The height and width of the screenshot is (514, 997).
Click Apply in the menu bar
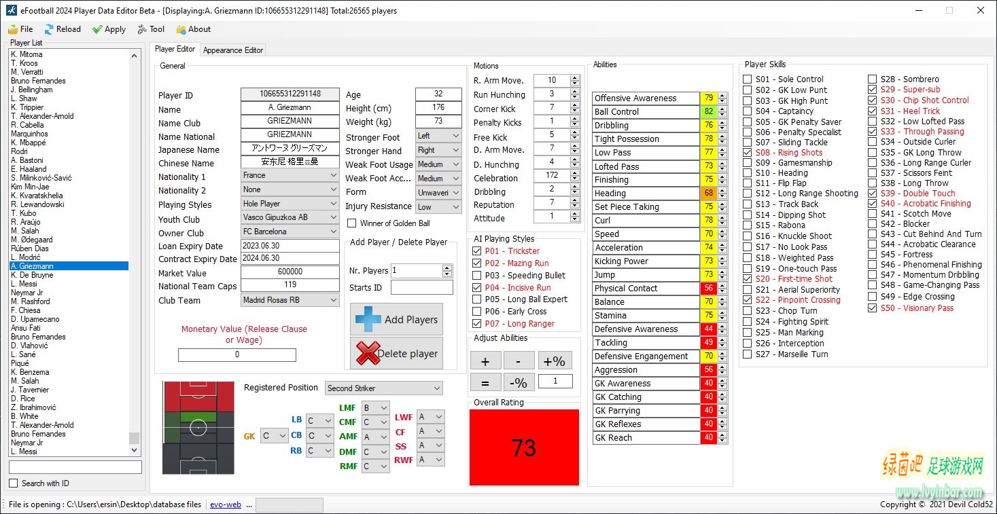109,29
